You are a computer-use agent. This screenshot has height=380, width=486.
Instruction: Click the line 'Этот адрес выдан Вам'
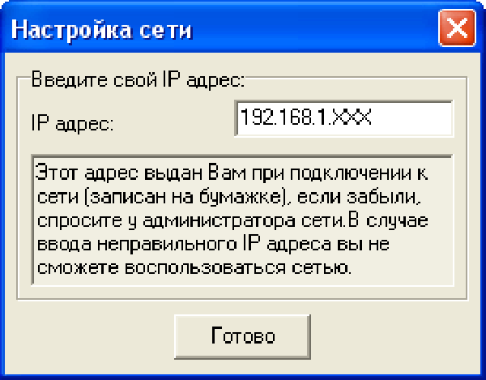(x=141, y=173)
